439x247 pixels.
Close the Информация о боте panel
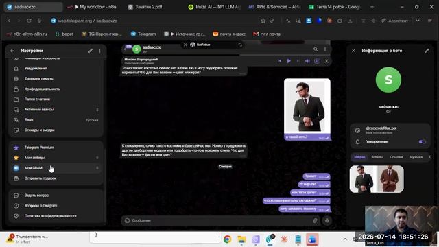point(354,51)
